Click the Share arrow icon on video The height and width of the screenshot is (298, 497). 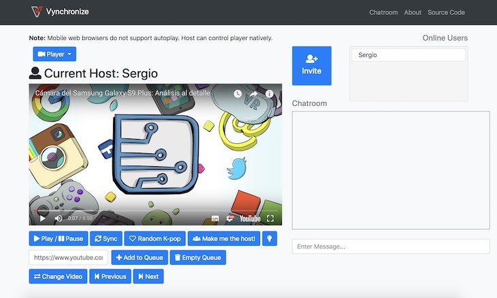coord(253,94)
